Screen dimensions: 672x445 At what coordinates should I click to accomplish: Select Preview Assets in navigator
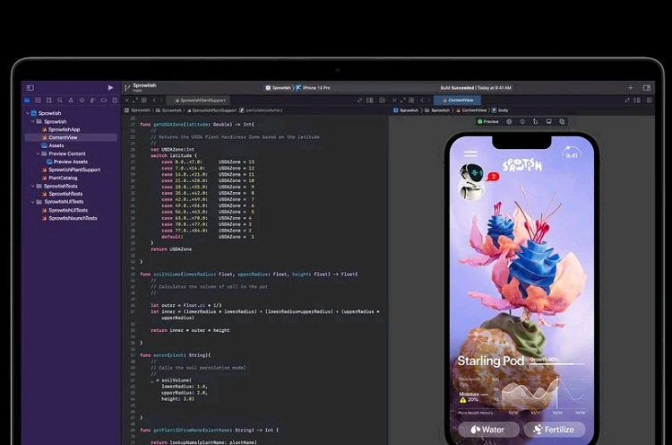tap(67, 161)
